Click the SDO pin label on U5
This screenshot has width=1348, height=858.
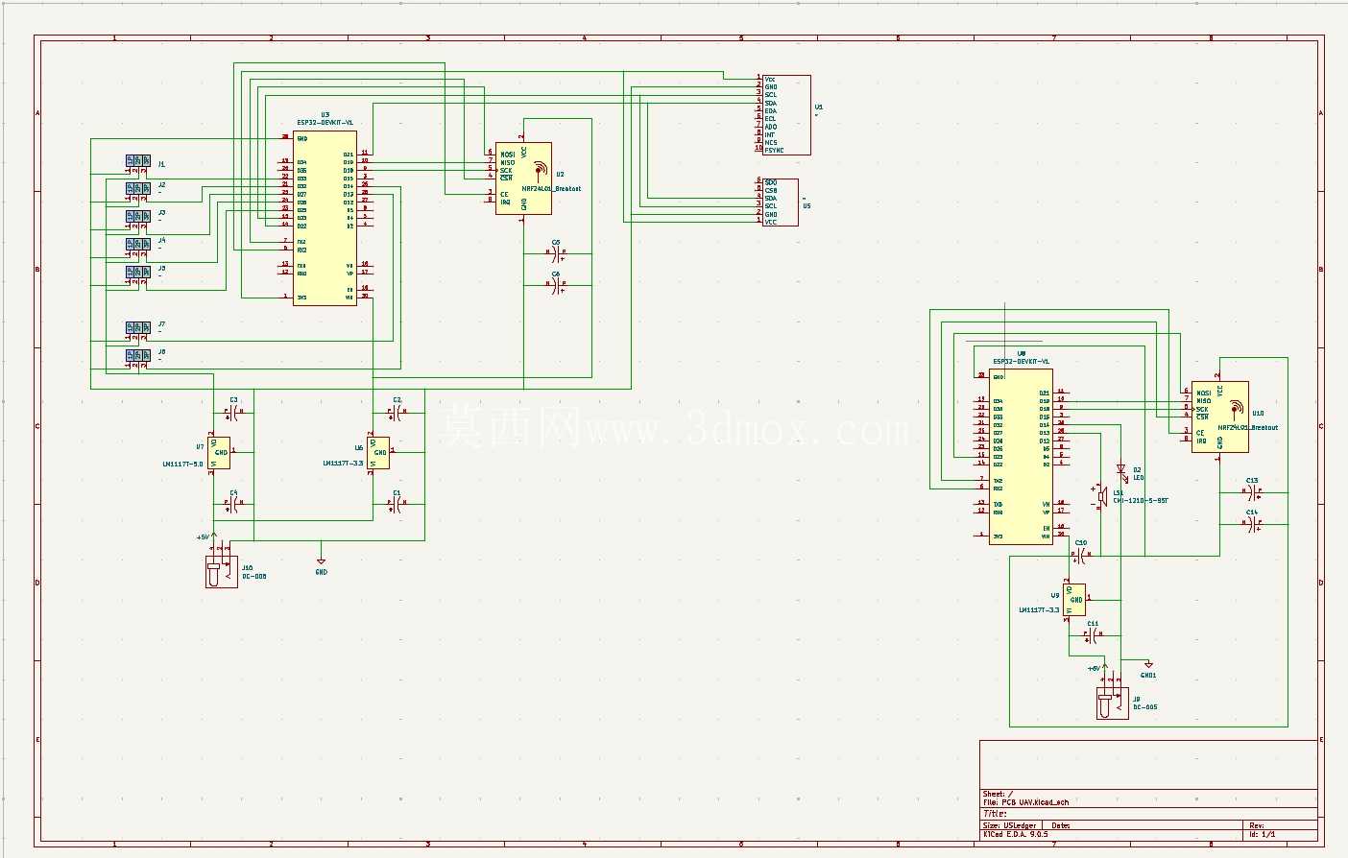(x=771, y=182)
